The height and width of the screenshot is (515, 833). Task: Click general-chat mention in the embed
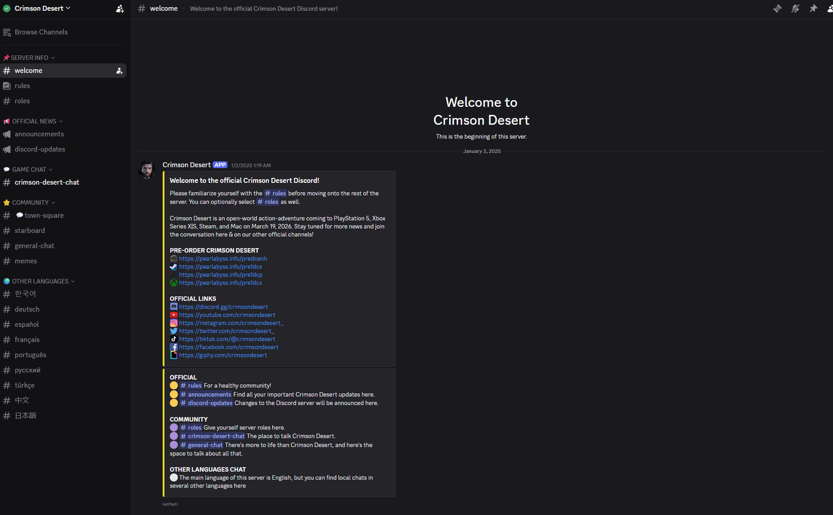coord(202,445)
